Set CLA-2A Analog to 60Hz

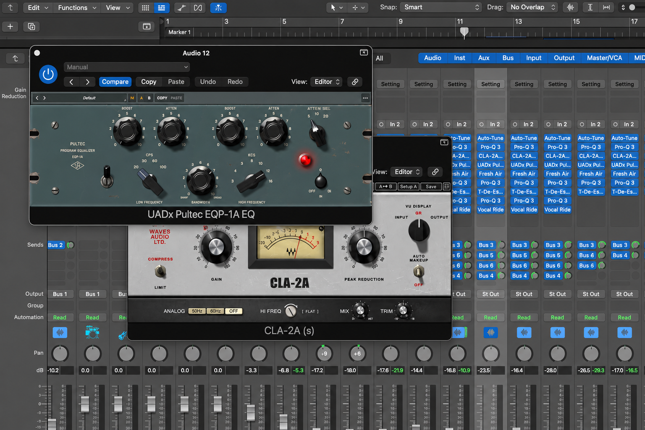(215, 311)
